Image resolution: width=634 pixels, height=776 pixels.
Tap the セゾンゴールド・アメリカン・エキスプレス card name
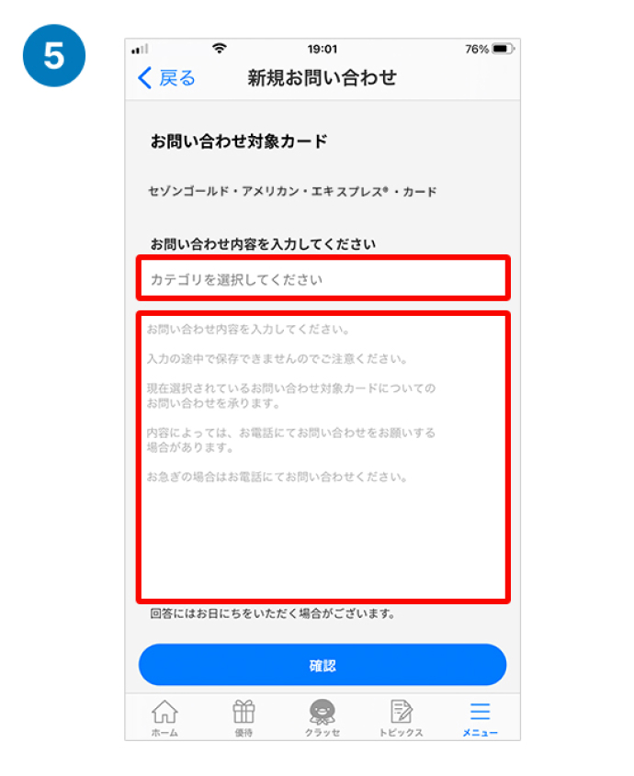pyautogui.click(x=292, y=192)
